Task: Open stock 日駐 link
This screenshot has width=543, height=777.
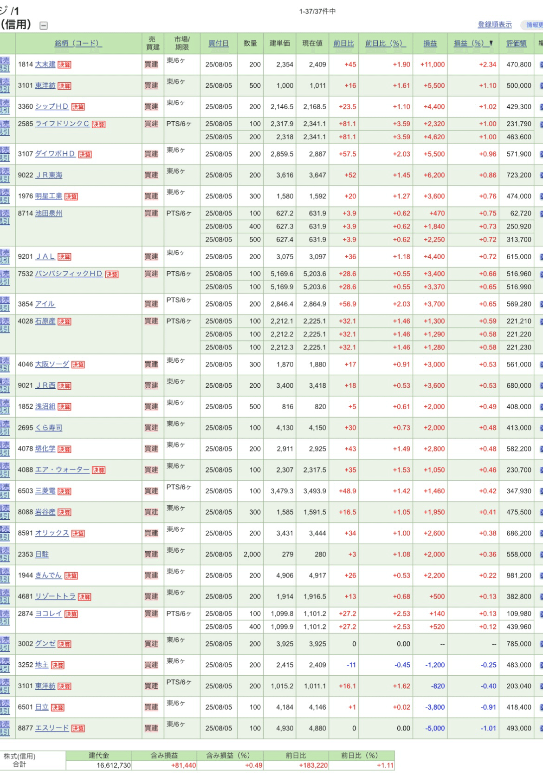Action: (x=42, y=554)
